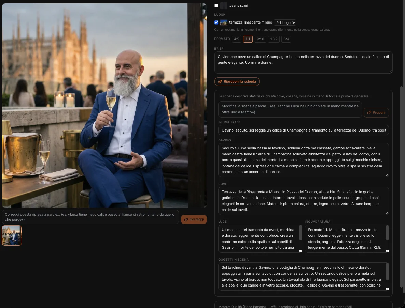The image size is (405, 308).
Task: Click the Jeans scuri dark swatch thumbnail
Action: coord(224,6)
